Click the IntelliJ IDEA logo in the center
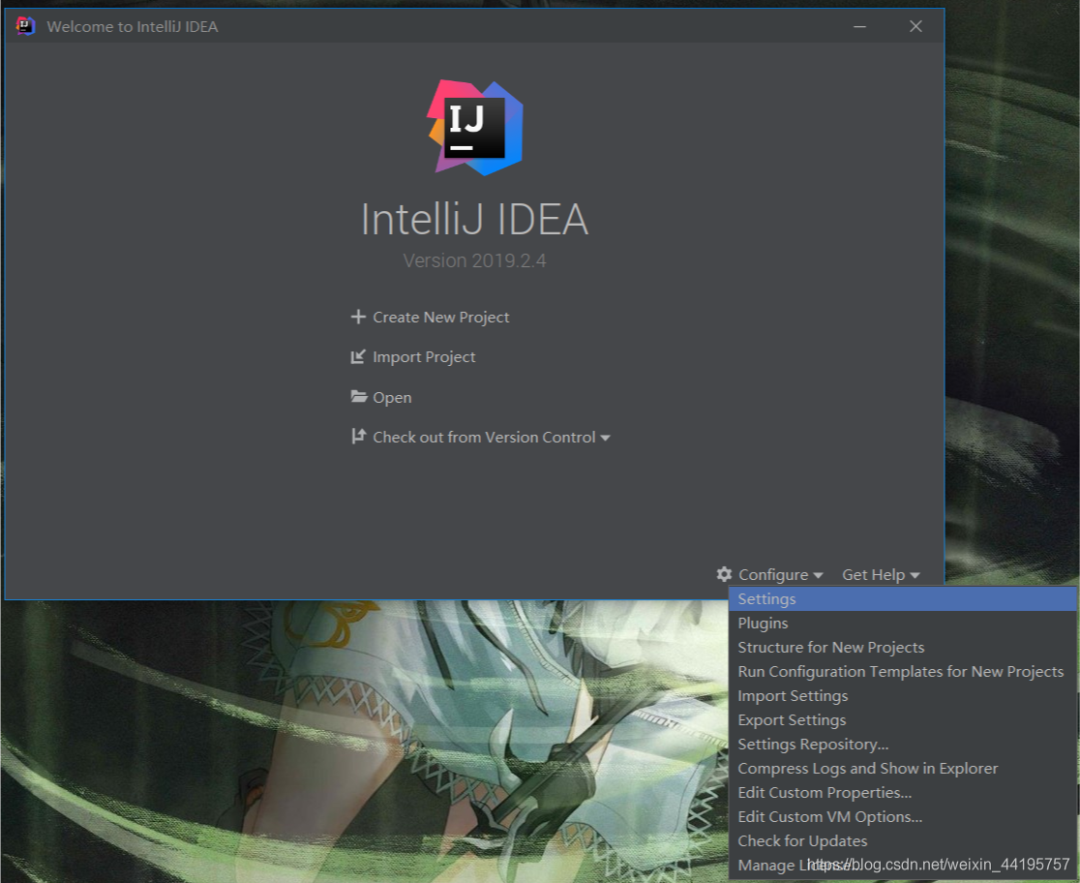The image size is (1080, 883). click(x=474, y=128)
